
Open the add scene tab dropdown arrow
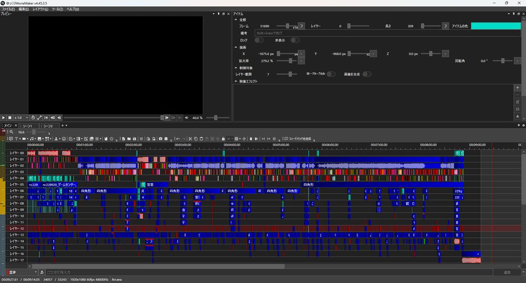pyautogui.click(x=66, y=125)
